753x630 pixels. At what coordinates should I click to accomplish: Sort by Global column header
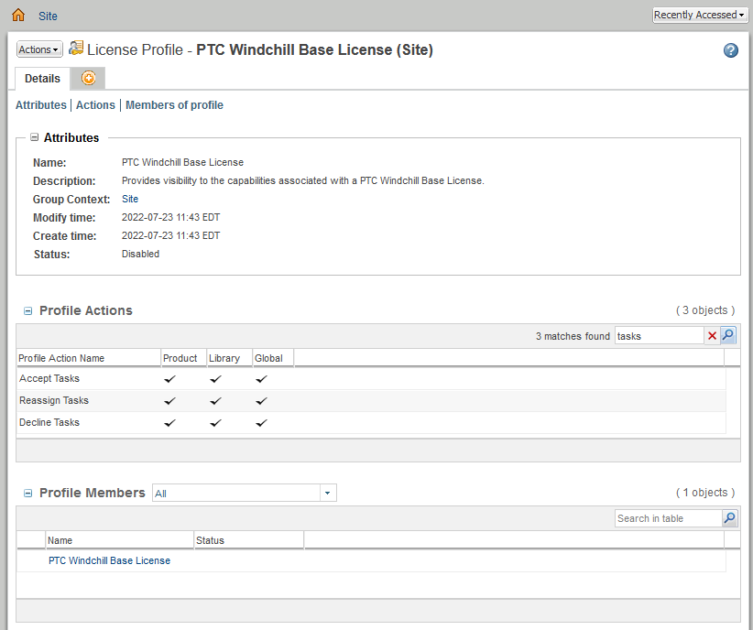coord(273,358)
